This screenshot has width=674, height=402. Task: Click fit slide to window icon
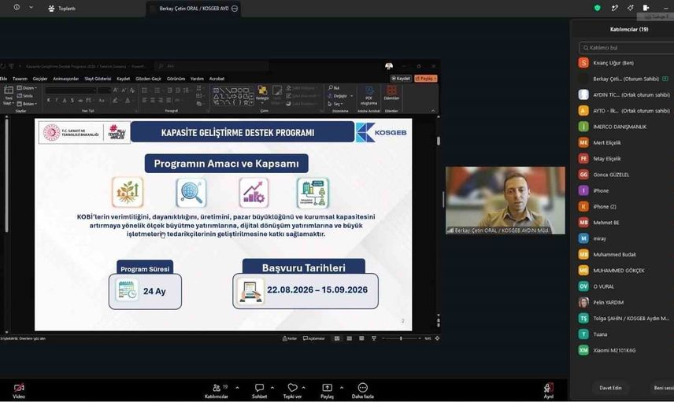coord(437,338)
